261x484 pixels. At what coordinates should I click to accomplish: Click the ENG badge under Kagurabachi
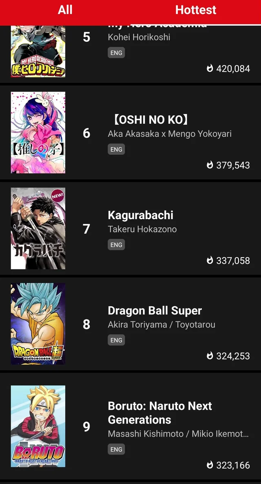116,244
